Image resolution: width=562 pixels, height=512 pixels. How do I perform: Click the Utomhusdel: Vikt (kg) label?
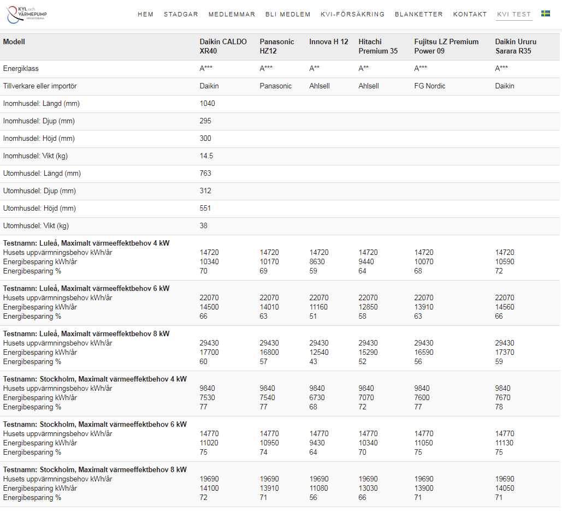[36, 226]
